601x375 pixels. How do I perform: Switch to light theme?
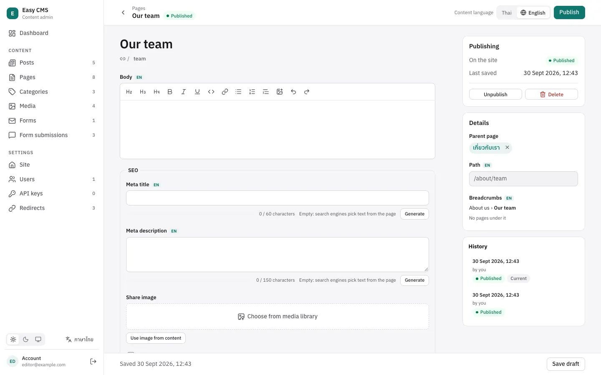click(x=13, y=340)
